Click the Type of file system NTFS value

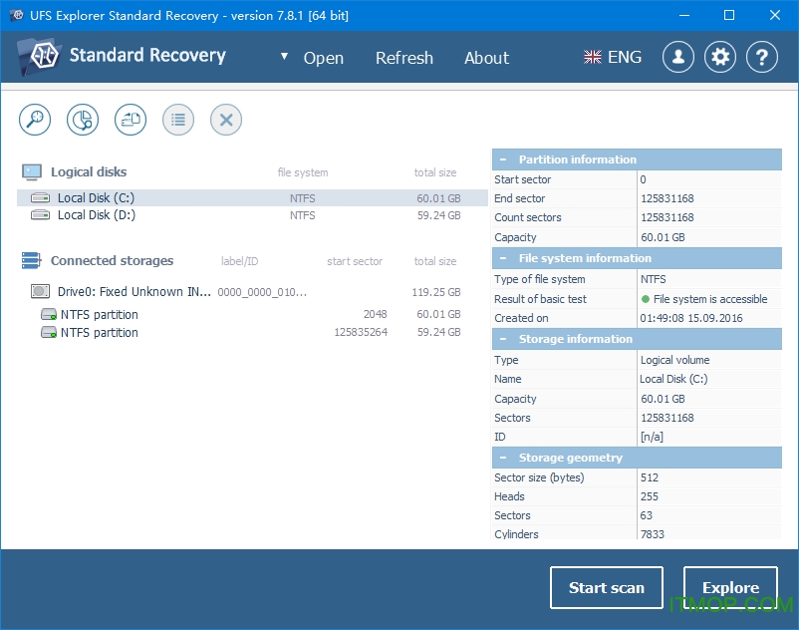(x=653, y=279)
